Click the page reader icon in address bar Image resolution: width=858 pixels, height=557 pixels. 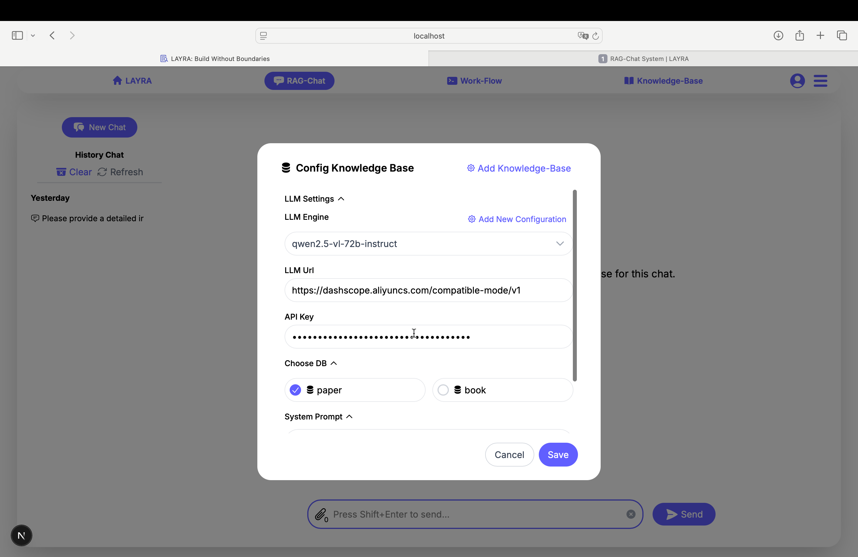(264, 36)
